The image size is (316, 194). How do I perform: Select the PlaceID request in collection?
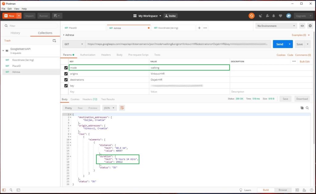[16, 66]
